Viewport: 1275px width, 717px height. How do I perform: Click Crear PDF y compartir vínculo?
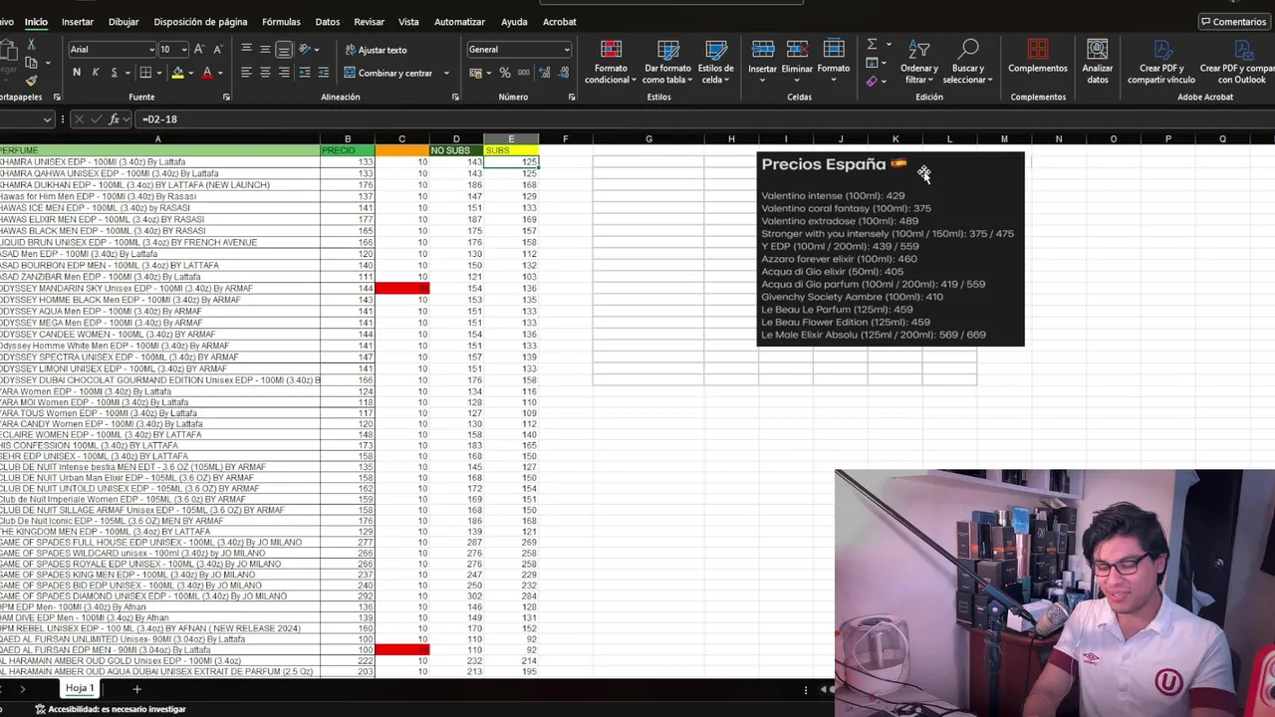1161,62
